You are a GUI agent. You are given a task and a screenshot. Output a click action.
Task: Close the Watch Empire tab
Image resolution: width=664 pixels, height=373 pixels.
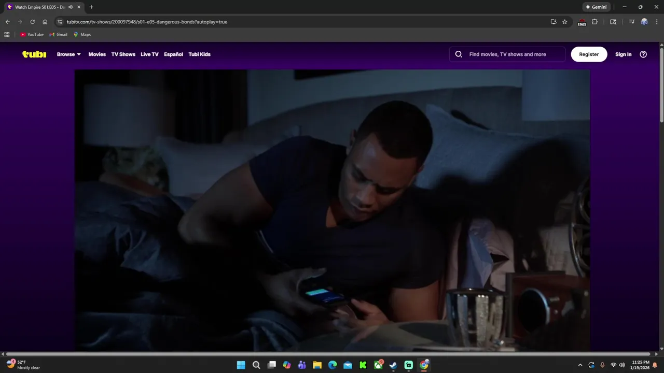tap(79, 7)
